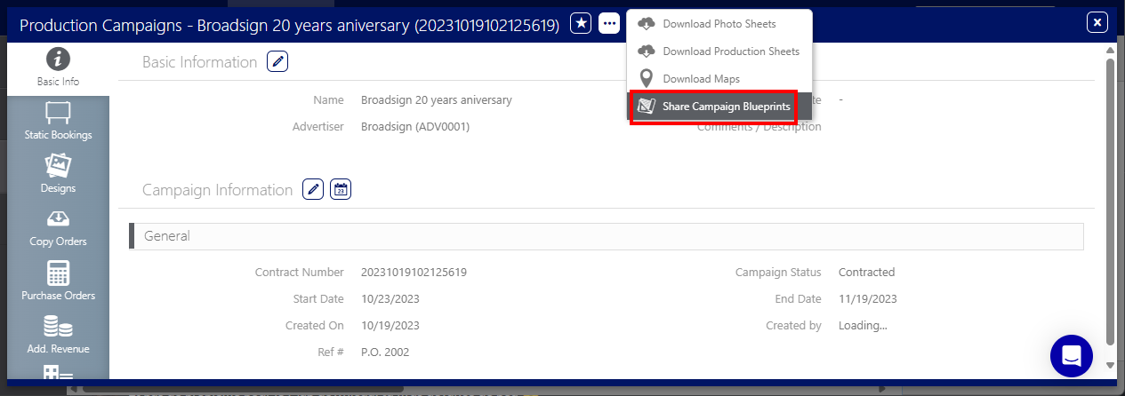Click the Campaign Information heading
Viewport: 1125px width, 396px height.
click(217, 190)
